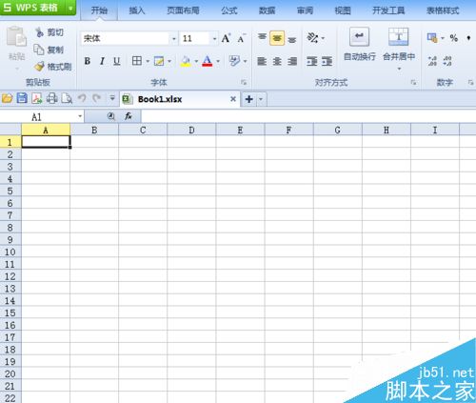Toggle Italic formatting
The height and width of the screenshot is (403, 476).
[x=102, y=61]
